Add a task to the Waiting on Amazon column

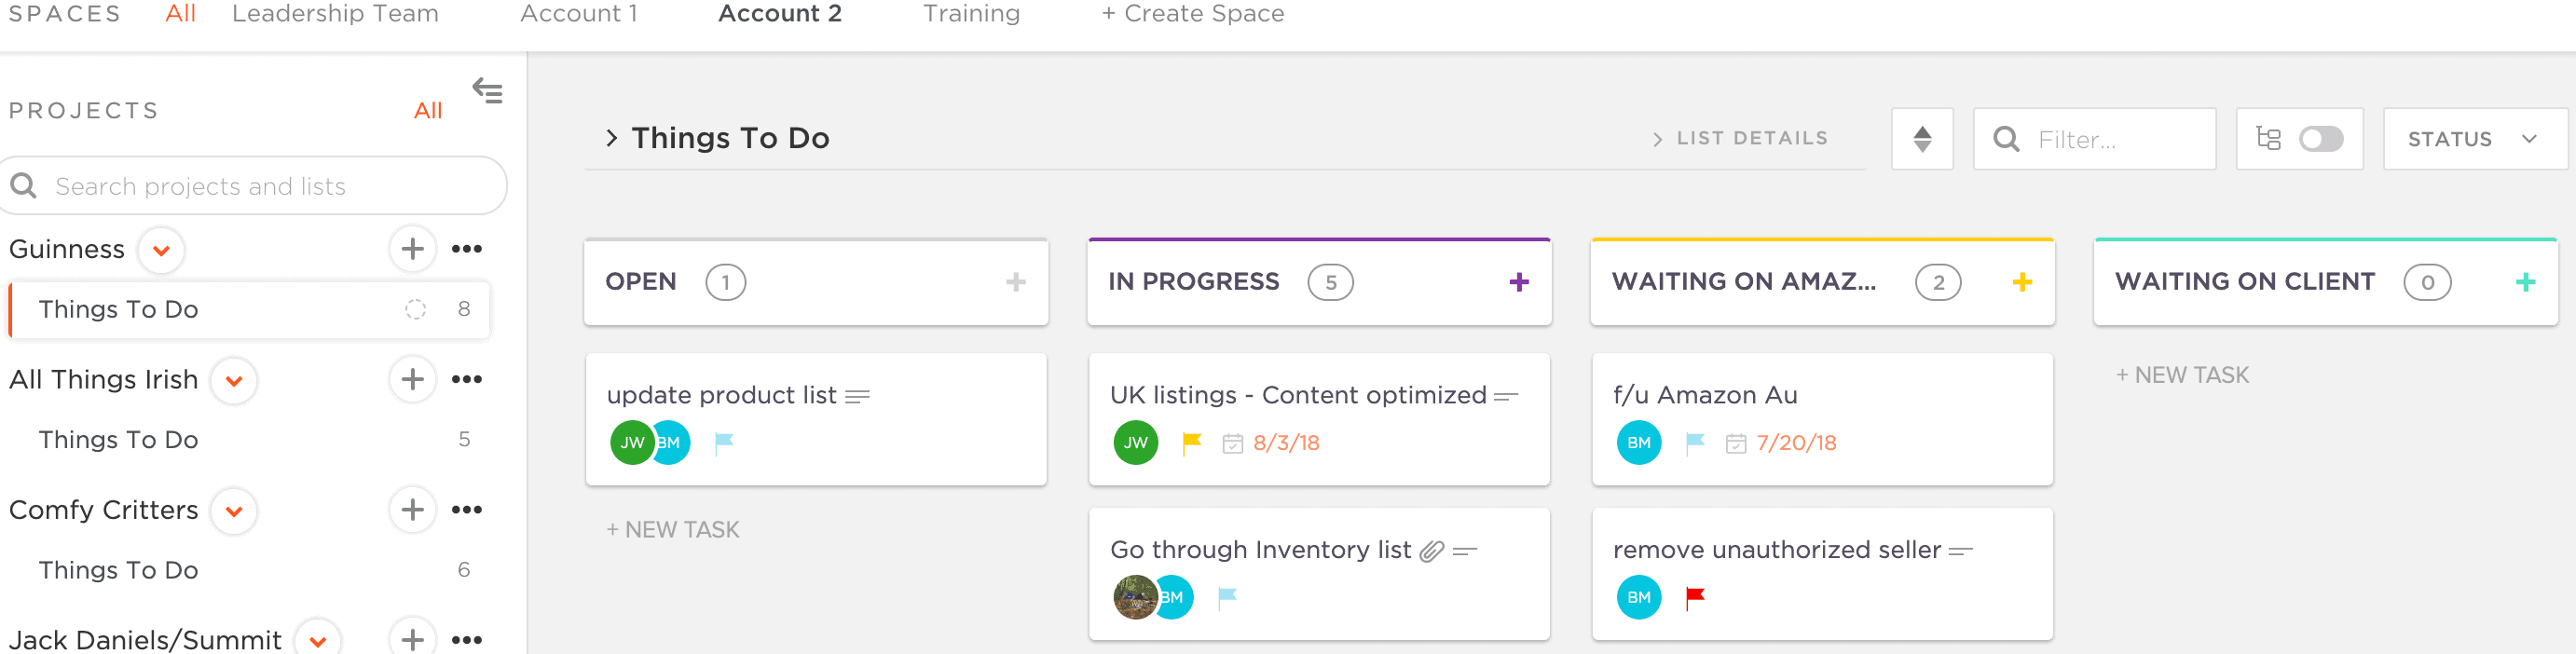(2021, 282)
